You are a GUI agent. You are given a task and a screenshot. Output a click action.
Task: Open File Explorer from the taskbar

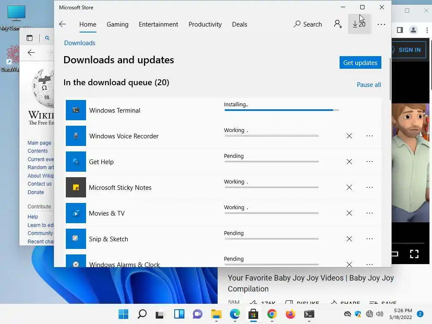pos(216,314)
